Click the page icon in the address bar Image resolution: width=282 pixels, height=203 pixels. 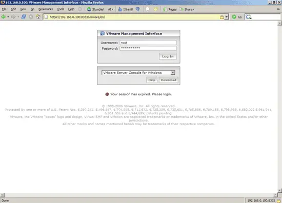click(x=46, y=17)
